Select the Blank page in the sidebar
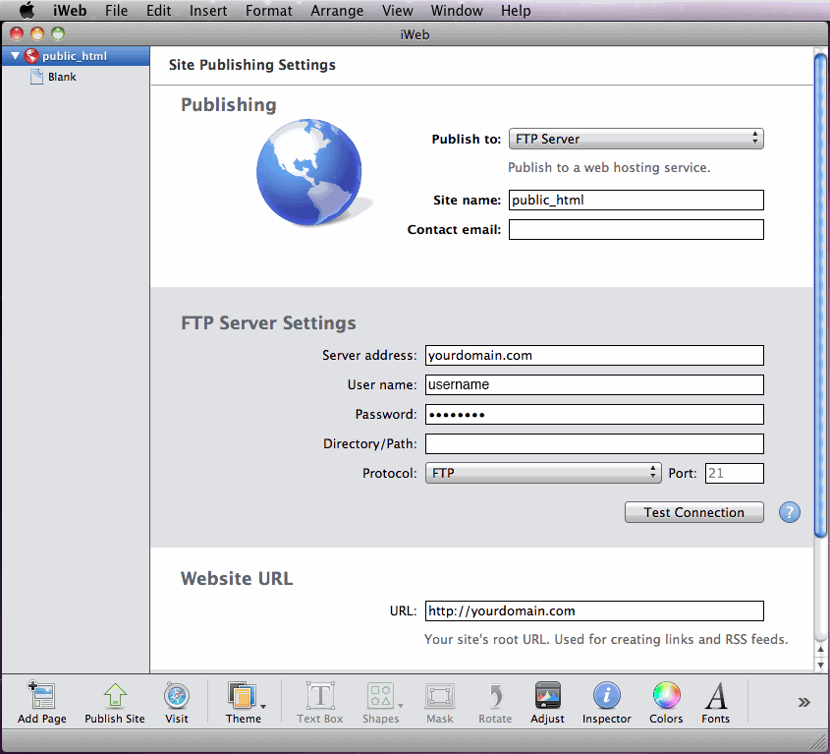 point(62,77)
